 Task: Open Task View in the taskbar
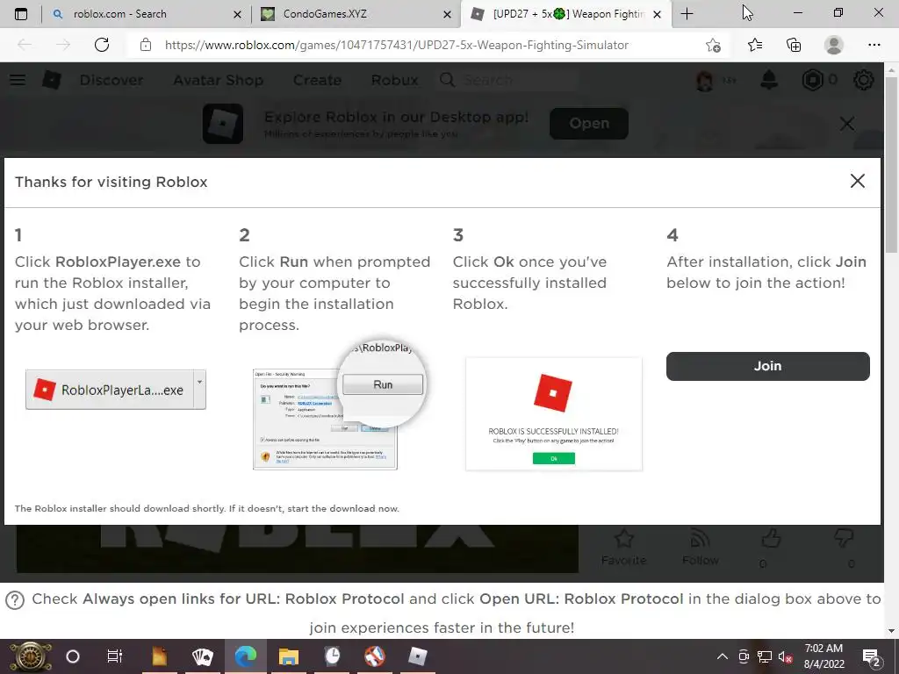pyautogui.click(x=115, y=656)
